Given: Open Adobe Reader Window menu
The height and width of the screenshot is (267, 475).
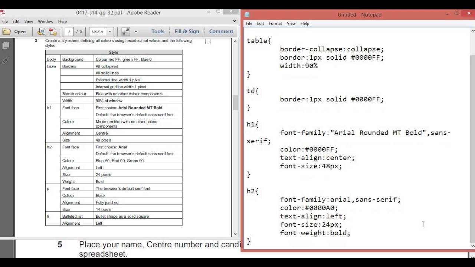Looking at the screenshot, I should pyautogui.click(x=46, y=22).
